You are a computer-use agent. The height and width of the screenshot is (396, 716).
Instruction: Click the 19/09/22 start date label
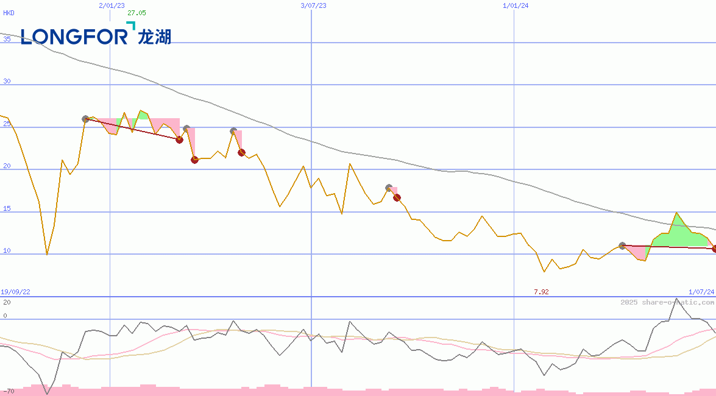[15, 291]
